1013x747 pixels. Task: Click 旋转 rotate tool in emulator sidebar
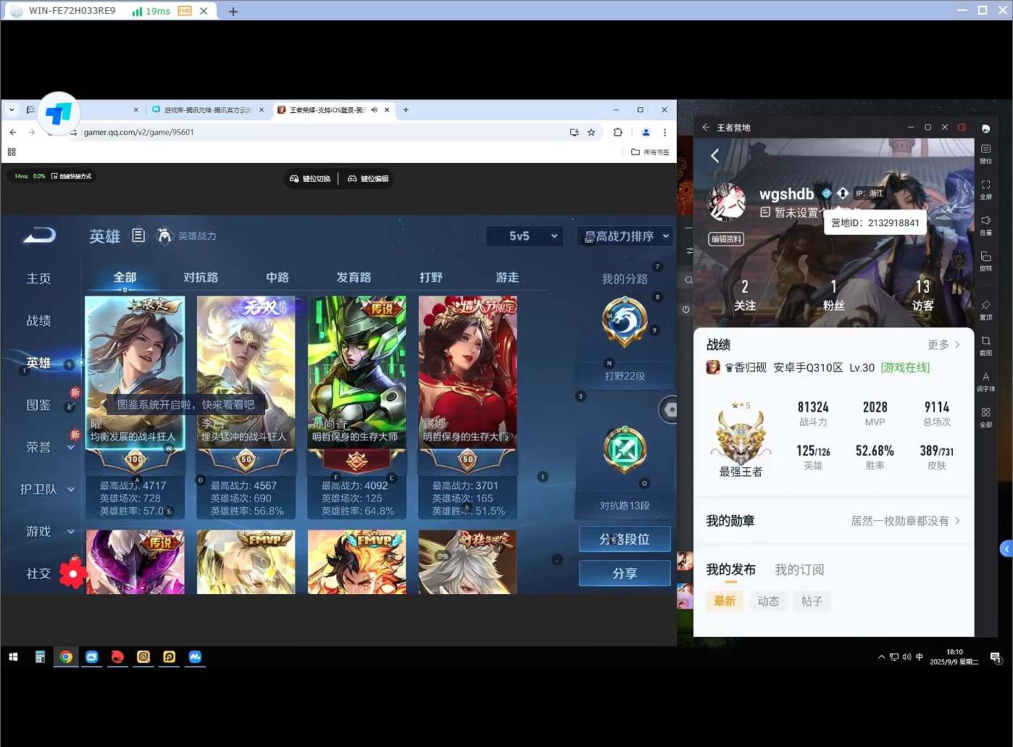tap(985, 262)
